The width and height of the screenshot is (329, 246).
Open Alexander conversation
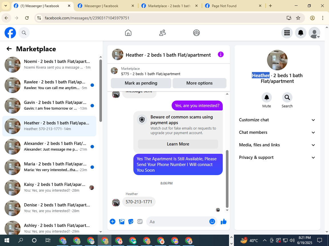pos(49,146)
